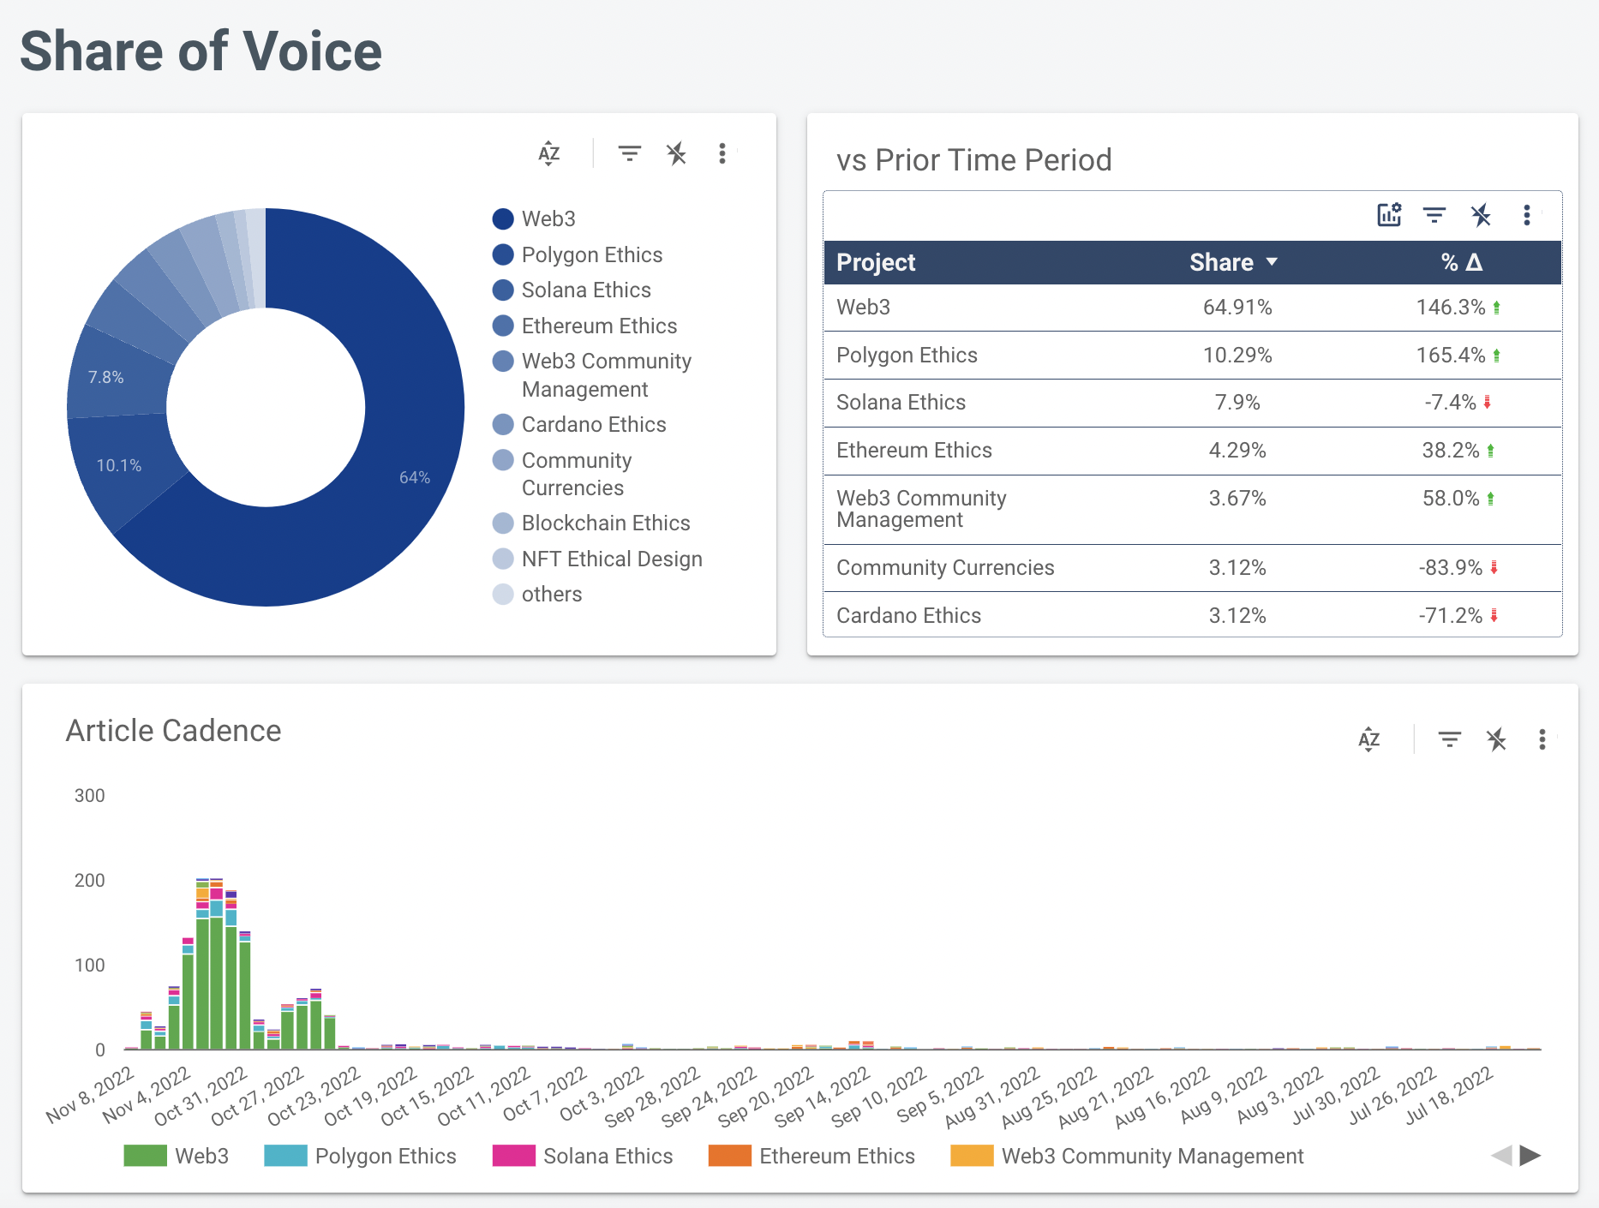The width and height of the screenshot is (1599, 1208).
Task: Click -71.2% change value
Action: [1451, 615]
